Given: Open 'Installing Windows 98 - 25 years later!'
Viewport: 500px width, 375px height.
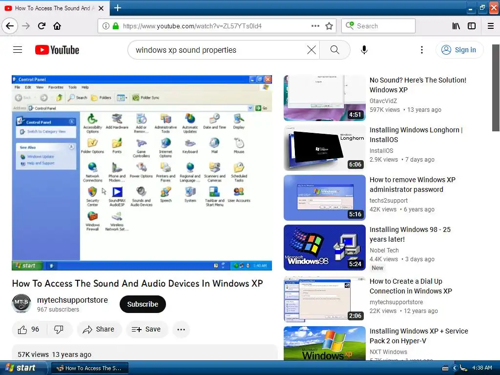Looking at the screenshot, I should click(x=410, y=234).
